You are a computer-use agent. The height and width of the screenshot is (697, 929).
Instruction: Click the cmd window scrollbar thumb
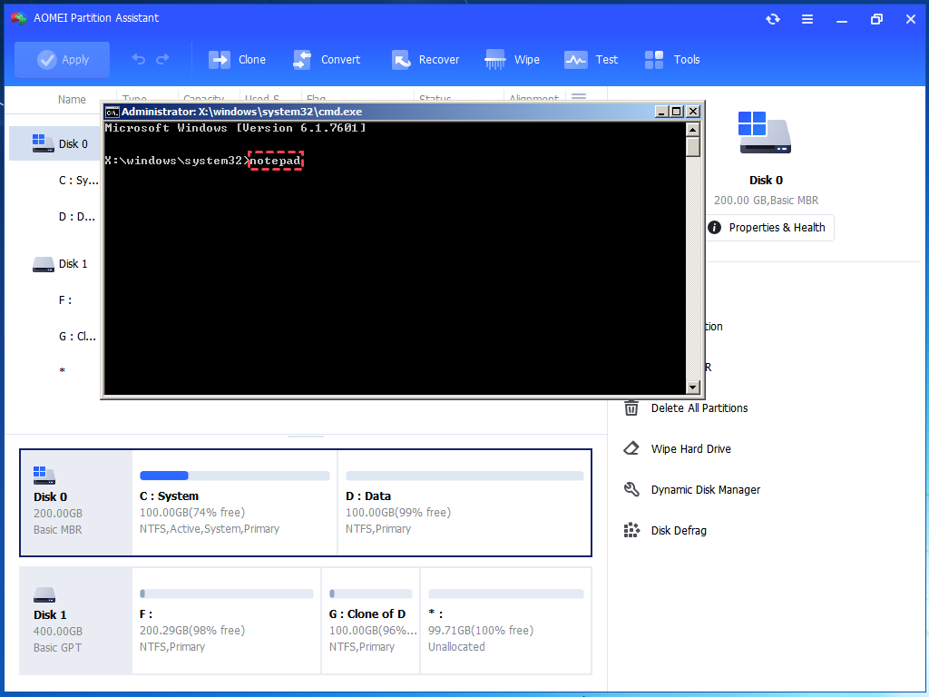692,146
